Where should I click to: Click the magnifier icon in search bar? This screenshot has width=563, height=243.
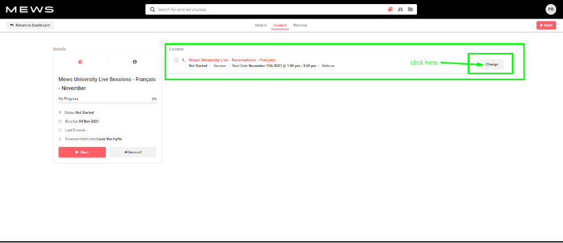[152, 9]
